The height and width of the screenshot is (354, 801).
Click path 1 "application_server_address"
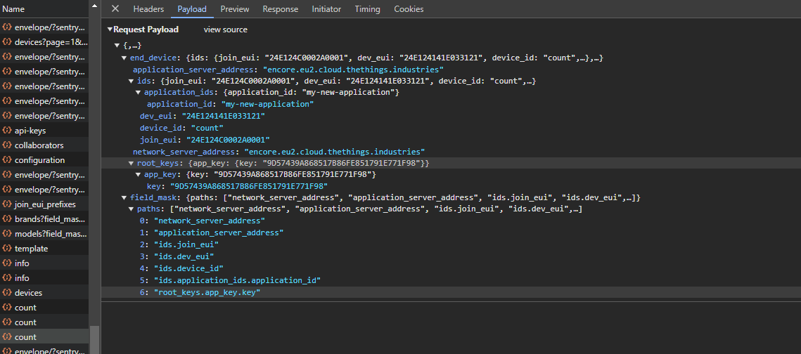[x=212, y=232]
